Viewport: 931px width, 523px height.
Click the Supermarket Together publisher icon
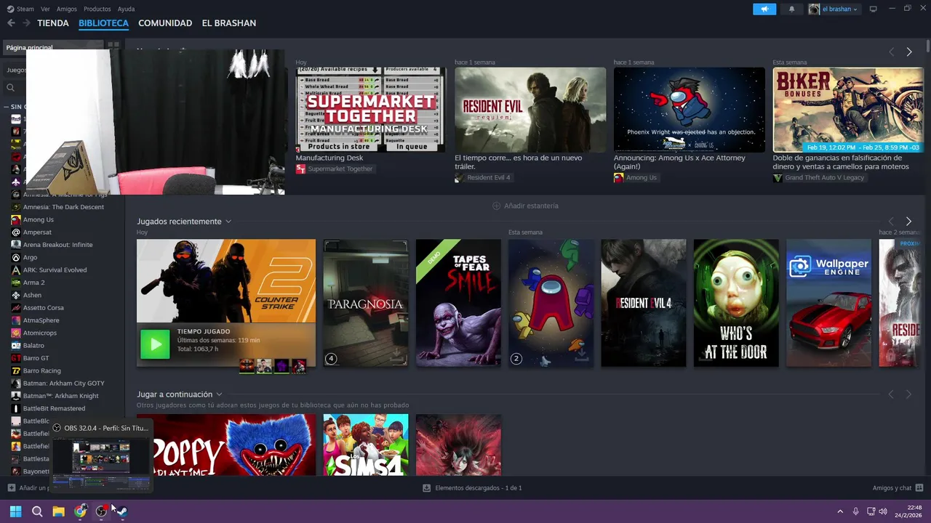(300, 169)
